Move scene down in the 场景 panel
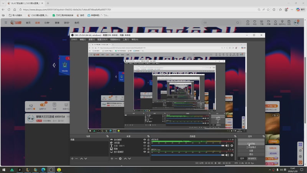 click(x=86, y=158)
